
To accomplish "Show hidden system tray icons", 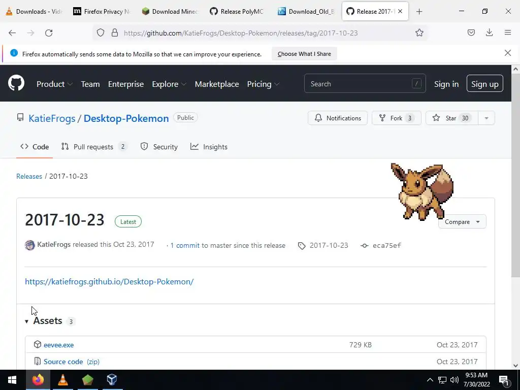I will point(430,380).
